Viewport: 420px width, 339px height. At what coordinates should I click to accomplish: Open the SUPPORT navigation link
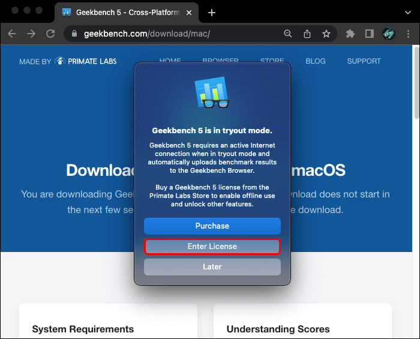pyautogui.click(x=364, y=61)
